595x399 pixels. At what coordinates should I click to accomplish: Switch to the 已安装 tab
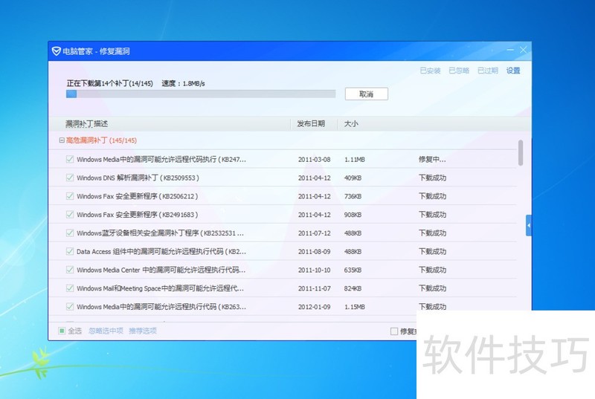point(430,71)
